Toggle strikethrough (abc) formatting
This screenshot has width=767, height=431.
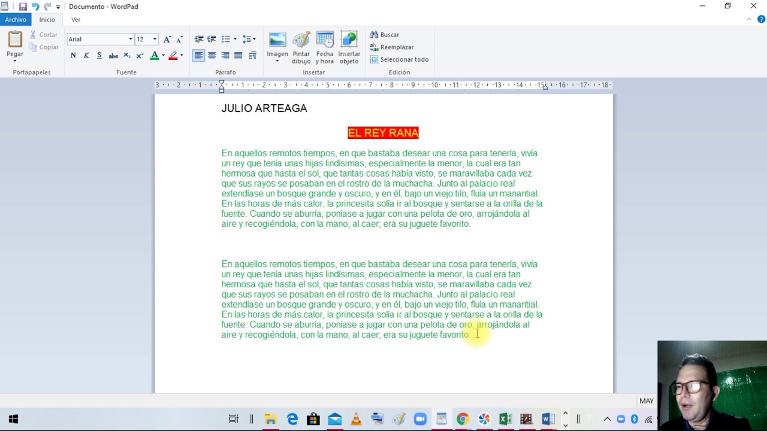[113, 56]
